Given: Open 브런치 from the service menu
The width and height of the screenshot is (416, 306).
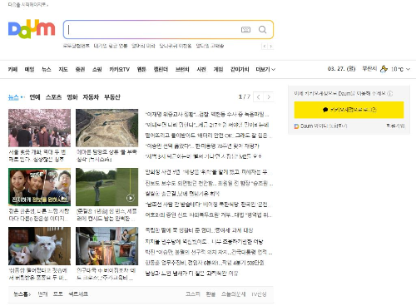Looking at the screenshot, I should point(182,69).
